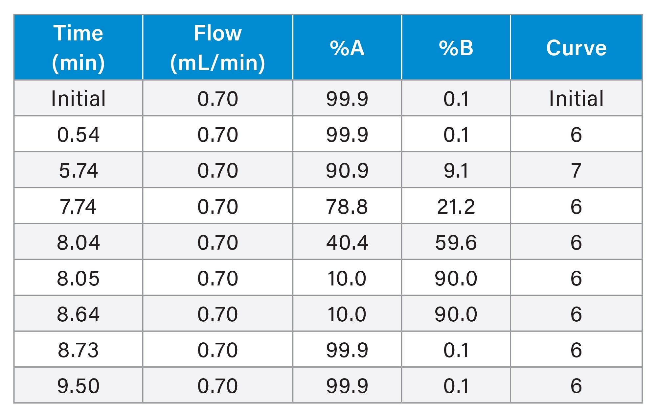
Task: Select the 0.54 time cell
Action: point(78,135)
